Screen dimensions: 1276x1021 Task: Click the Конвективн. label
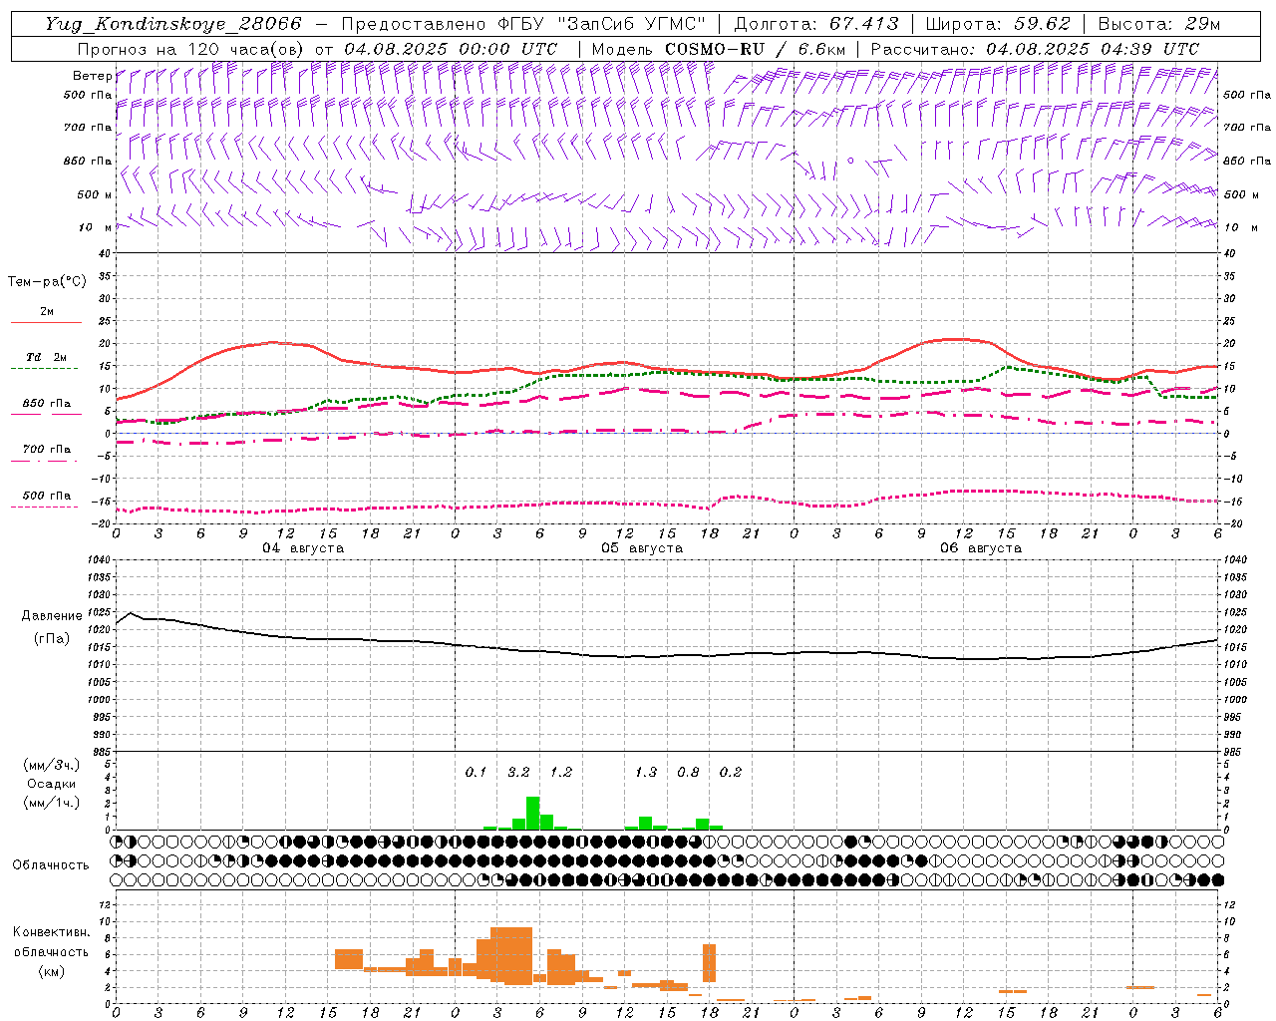(x=51, y=932)
